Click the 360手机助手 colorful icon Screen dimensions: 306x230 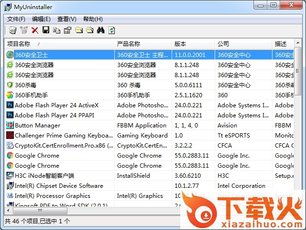point(10,95)
